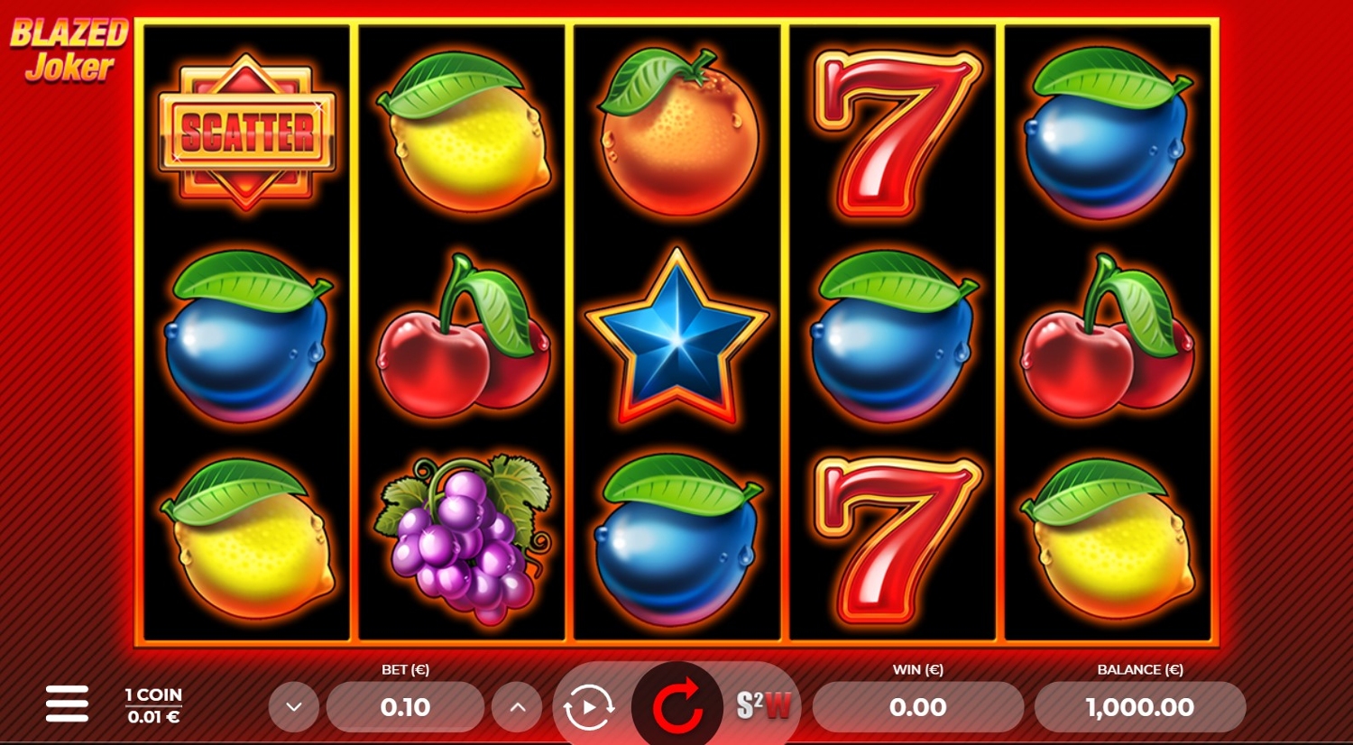Image resolution: width=1353 pixels, height=745 pixels.
Task: Spin the reels with the red arrow
Action: click(677, 707)
